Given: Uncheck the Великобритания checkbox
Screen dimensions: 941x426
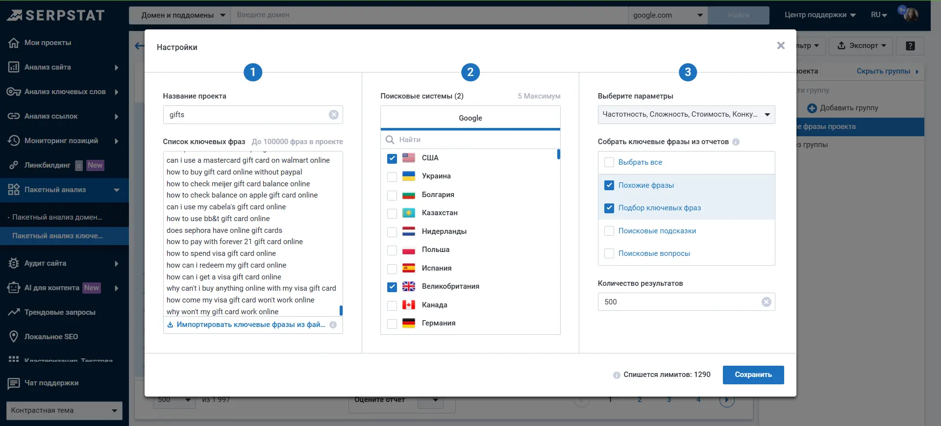Looking at the screenshot, I should (x=392, y=287).
